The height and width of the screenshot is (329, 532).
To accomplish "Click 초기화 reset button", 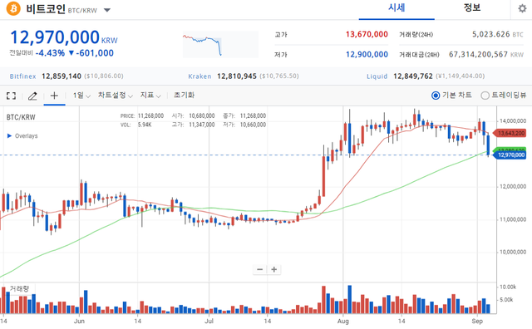I will tap(184, 96).
